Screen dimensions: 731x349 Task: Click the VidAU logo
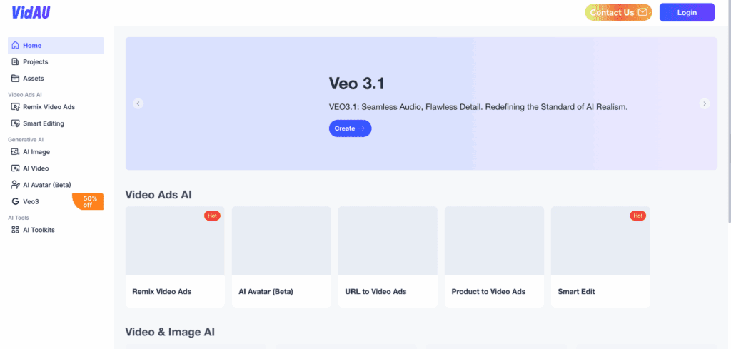tap(31, 12)
